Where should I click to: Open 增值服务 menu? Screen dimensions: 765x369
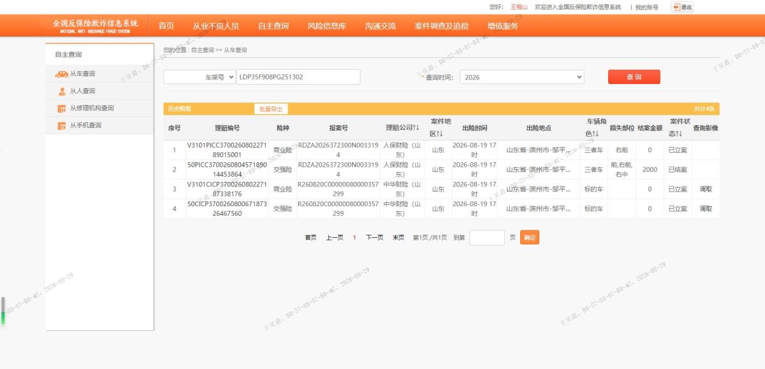(503, 26)
